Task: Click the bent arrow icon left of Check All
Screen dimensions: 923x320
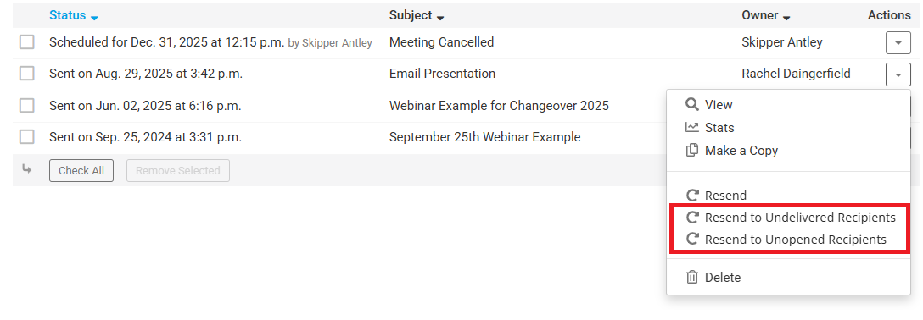Action: click(26, 169)
